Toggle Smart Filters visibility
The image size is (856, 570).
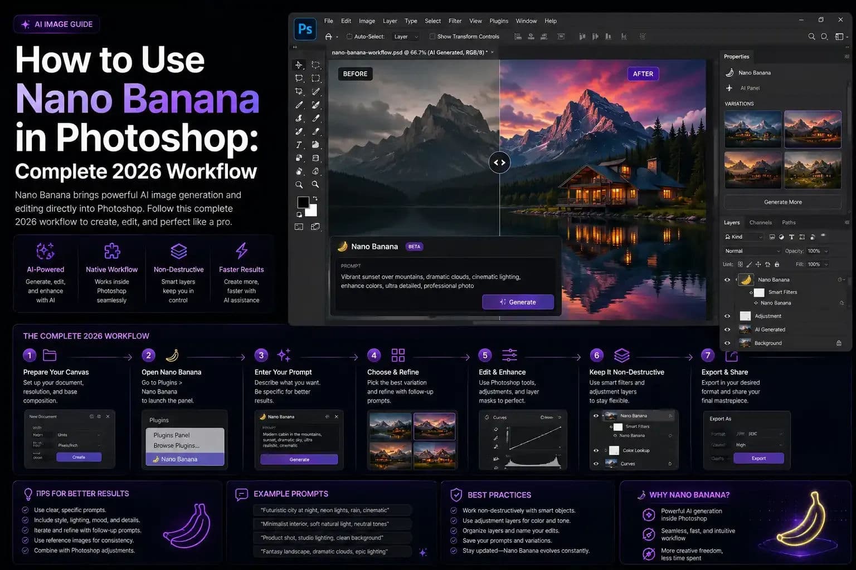click(751, 292)
